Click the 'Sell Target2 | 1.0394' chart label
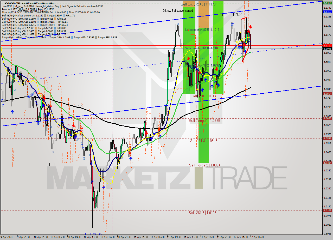 click(x=205, y=165)
